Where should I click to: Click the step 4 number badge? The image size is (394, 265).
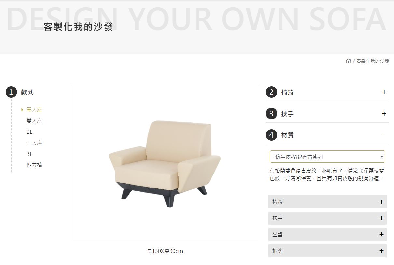271,135
